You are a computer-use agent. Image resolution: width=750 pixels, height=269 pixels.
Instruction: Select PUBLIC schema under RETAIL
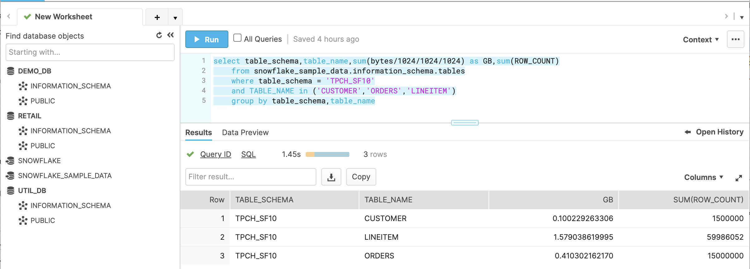[43, 146]
